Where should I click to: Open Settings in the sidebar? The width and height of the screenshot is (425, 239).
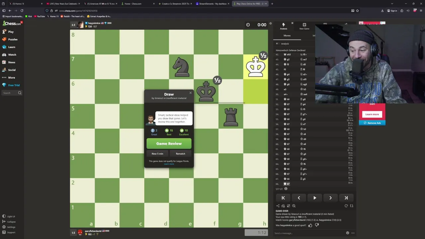click(9, 227)
